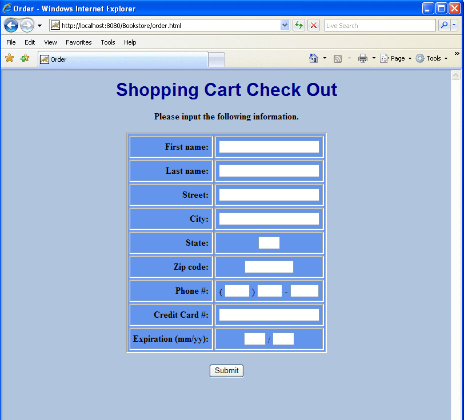Expand the home button dropdown arrow
464x420 pixels.
click(323, 58)
